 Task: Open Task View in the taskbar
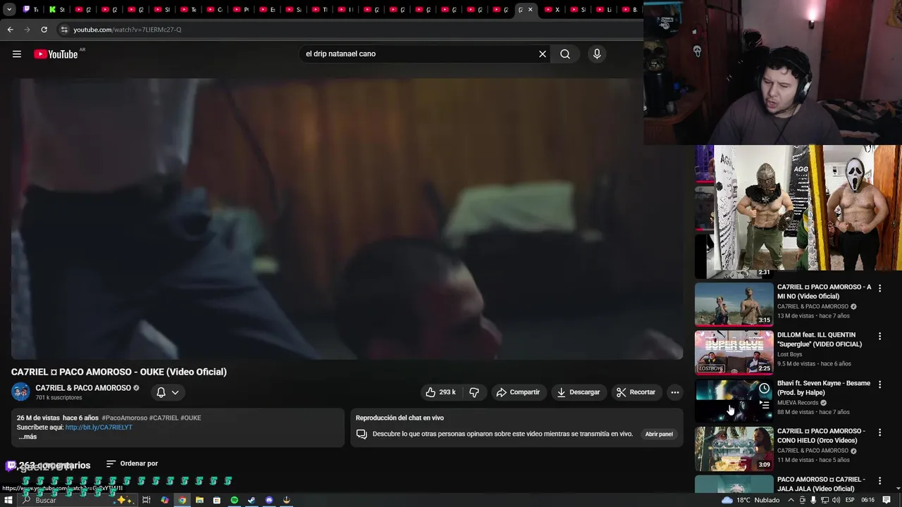tap(147, 500)
